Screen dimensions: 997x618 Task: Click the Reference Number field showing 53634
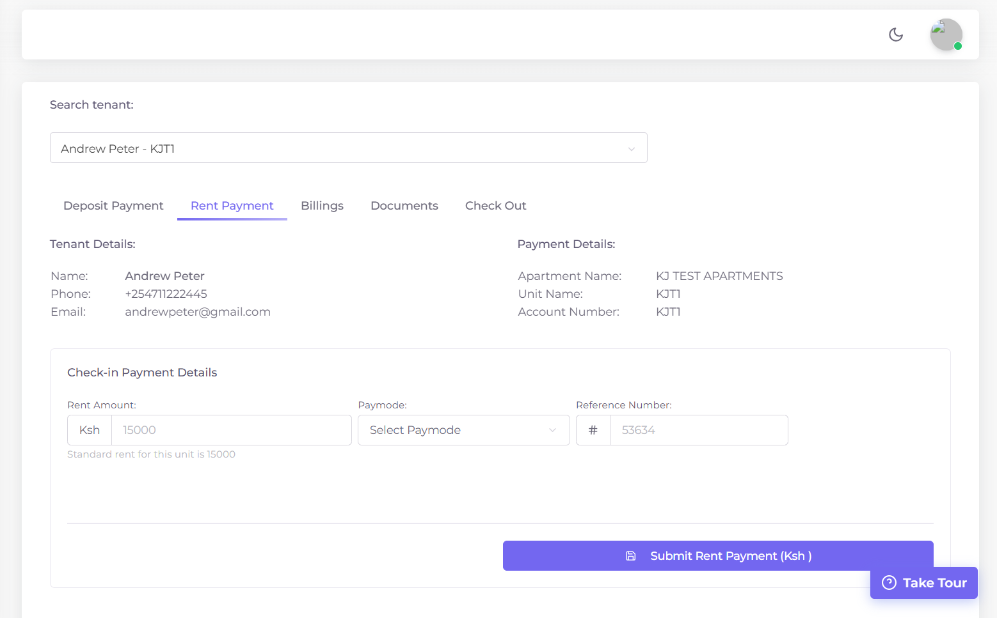point(698,430)
